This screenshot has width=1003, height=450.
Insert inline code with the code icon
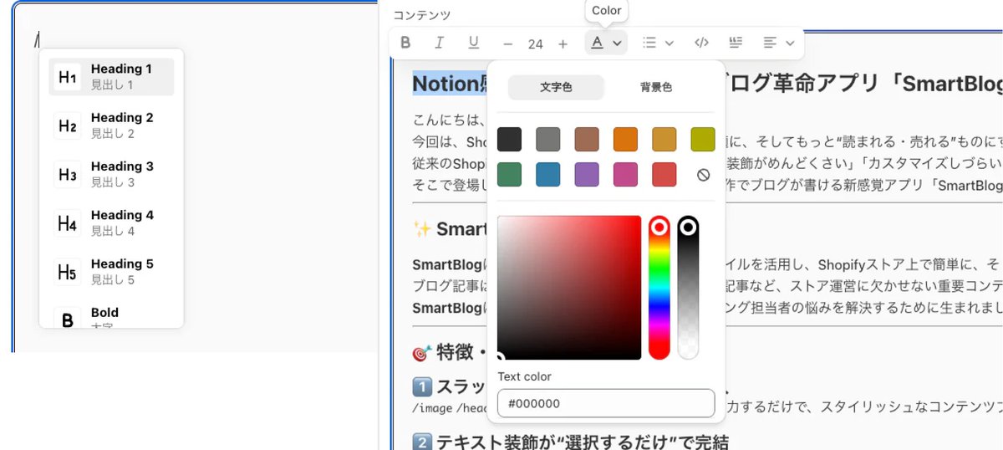click(702, 43)
